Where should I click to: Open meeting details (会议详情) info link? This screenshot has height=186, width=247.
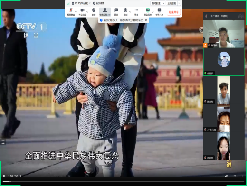(x=98, y=3)
